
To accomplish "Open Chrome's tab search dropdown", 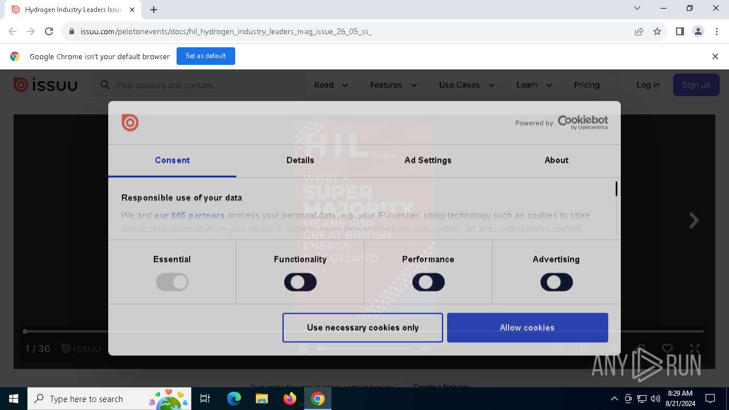I will [x=637, y=9].
